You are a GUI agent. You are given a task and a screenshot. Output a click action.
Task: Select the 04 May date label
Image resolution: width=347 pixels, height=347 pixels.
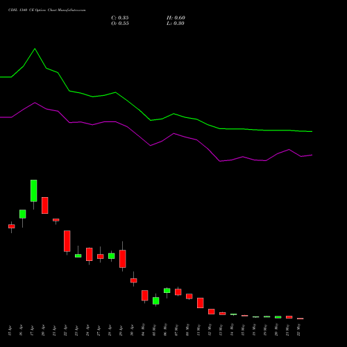[x=143, y=330]
